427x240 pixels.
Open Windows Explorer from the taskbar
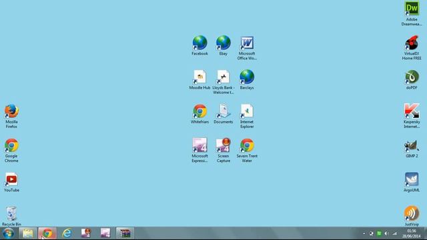(x=28, y=233)
